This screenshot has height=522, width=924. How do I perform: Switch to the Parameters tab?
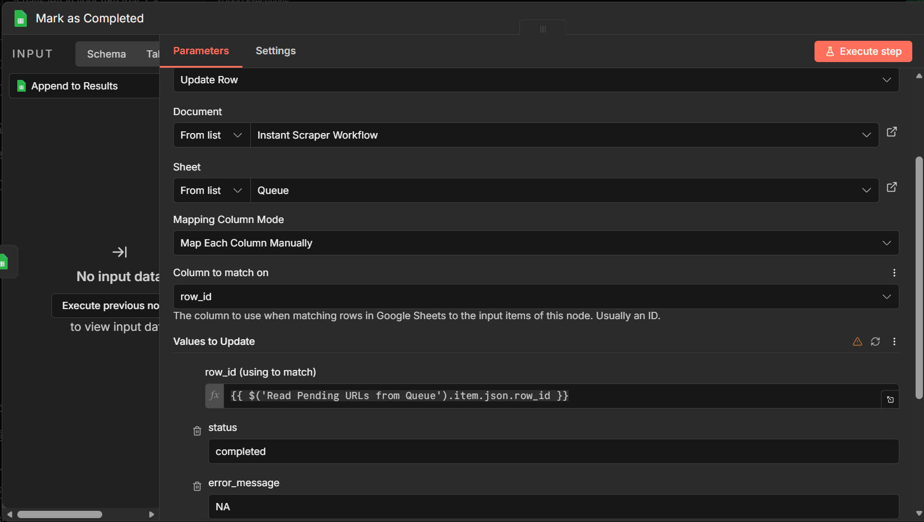(201, 51)
